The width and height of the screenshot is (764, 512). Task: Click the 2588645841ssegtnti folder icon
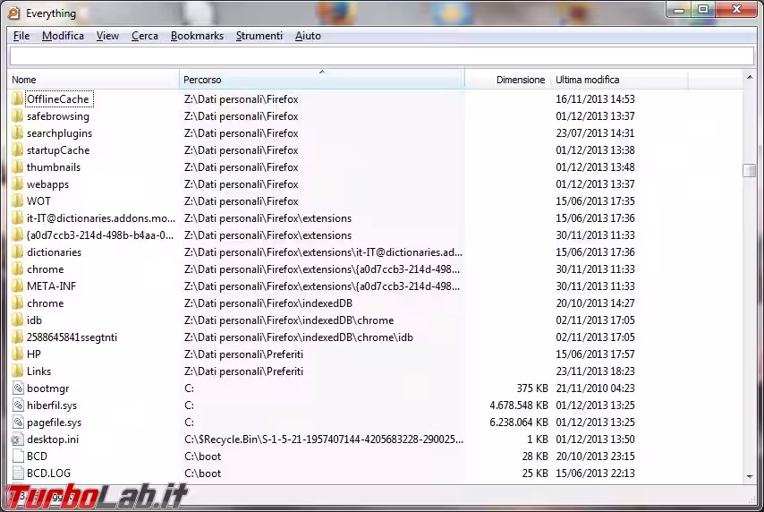coord(18,337)
